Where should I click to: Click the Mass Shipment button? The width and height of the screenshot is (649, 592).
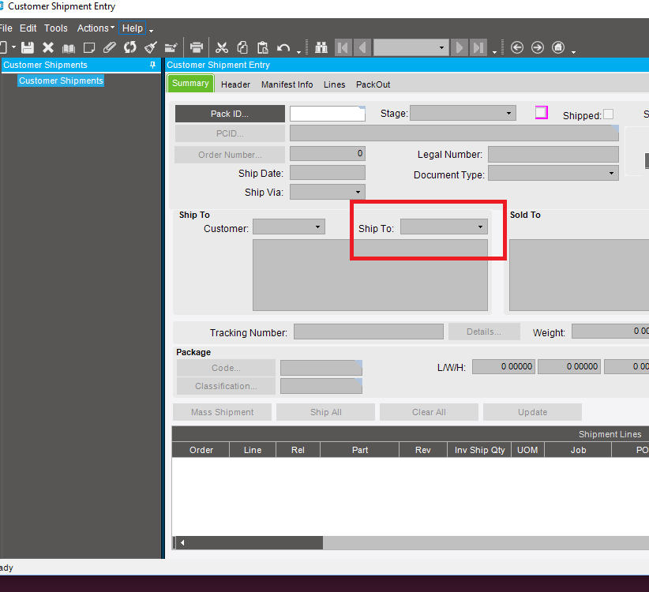(x=223, y=412)
